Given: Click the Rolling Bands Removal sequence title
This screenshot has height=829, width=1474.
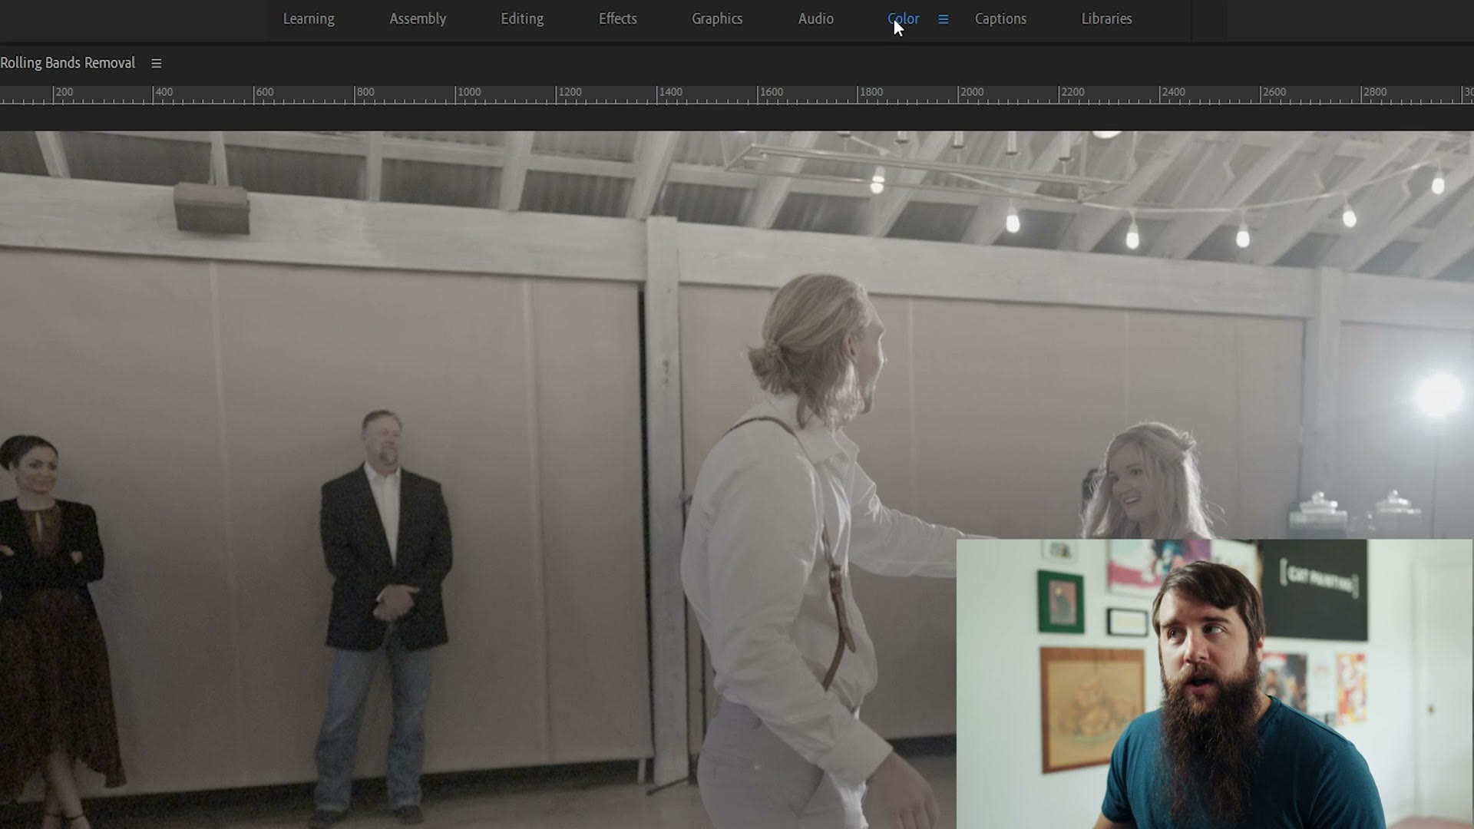Looking at the screenshot, I should [x=68, y=63].
